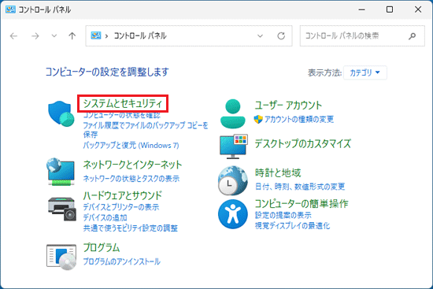The height and width of the screenshot is (289, 433).
Task: Open the ハードウェアとサウンド printer icon
Action: pyautogui.click(x=62, y=209)
